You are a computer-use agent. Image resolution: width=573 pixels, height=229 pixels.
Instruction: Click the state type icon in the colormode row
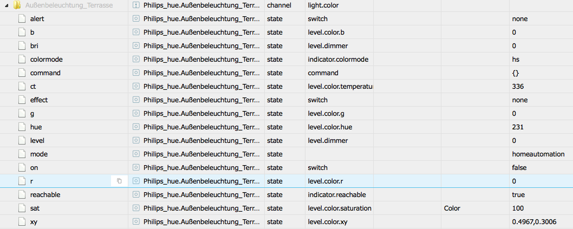(x=136, y=59)
